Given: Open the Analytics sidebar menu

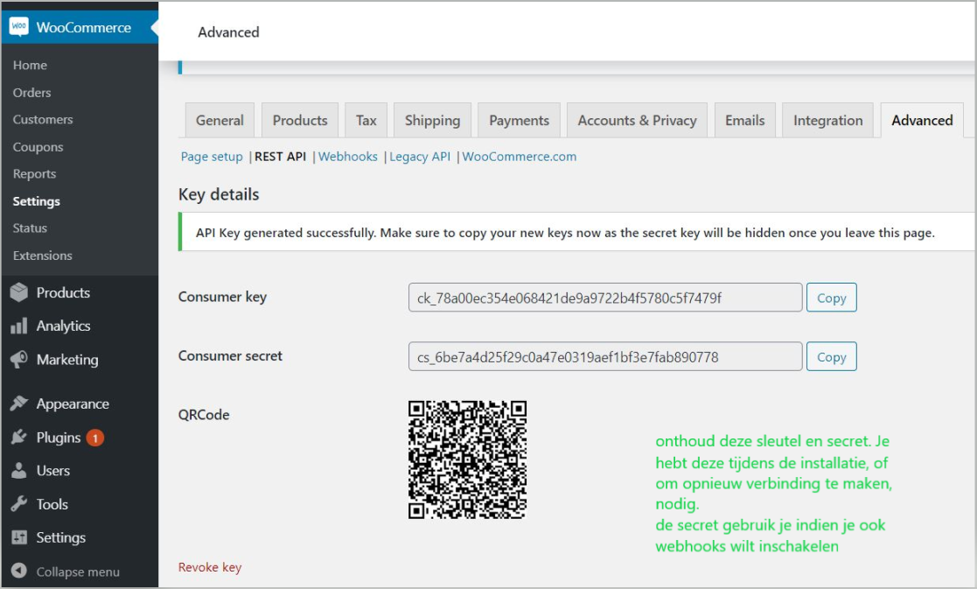Looking at the screenshot, I should click(63, 326).
